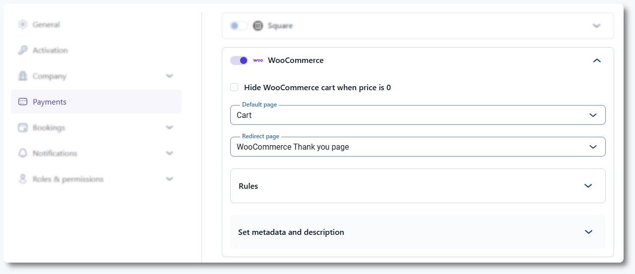Open the Payments menu item
This screenshot has height=274, width=635.
pyautogui.click(x=50, y=102)
